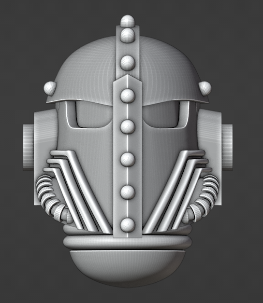Select the right eye lens recess
This screenshot has width=263, height=303.
pos(161,115)
